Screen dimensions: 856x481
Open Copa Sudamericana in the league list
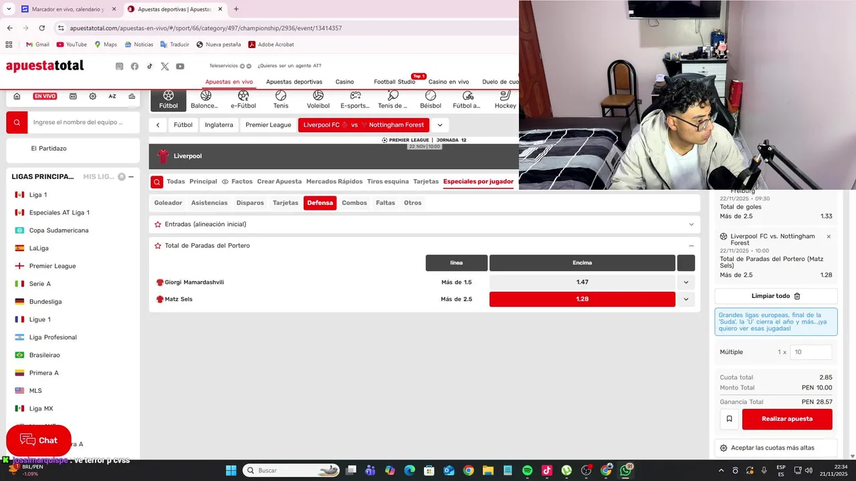[59, 230]
